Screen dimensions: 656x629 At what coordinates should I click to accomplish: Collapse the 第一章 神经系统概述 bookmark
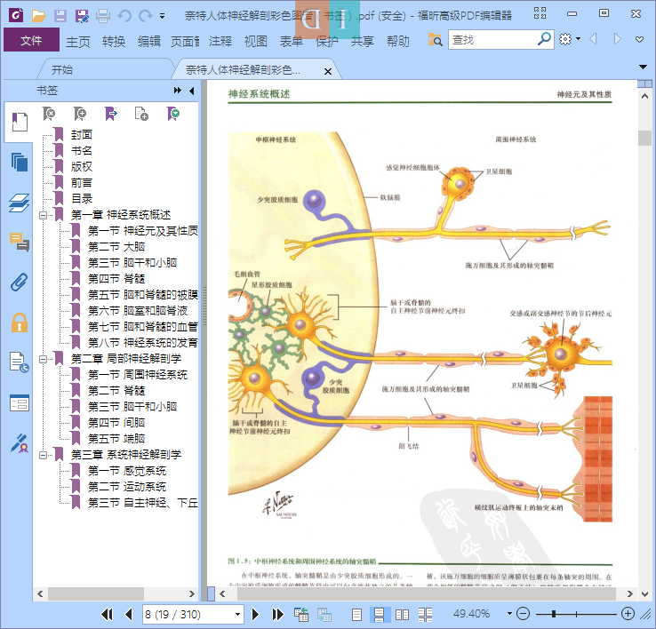click(x=43, y=215)
